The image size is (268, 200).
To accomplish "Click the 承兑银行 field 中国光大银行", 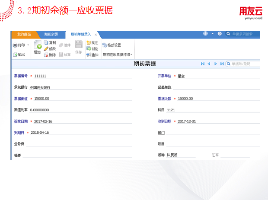I will click(x=81, y=87).
